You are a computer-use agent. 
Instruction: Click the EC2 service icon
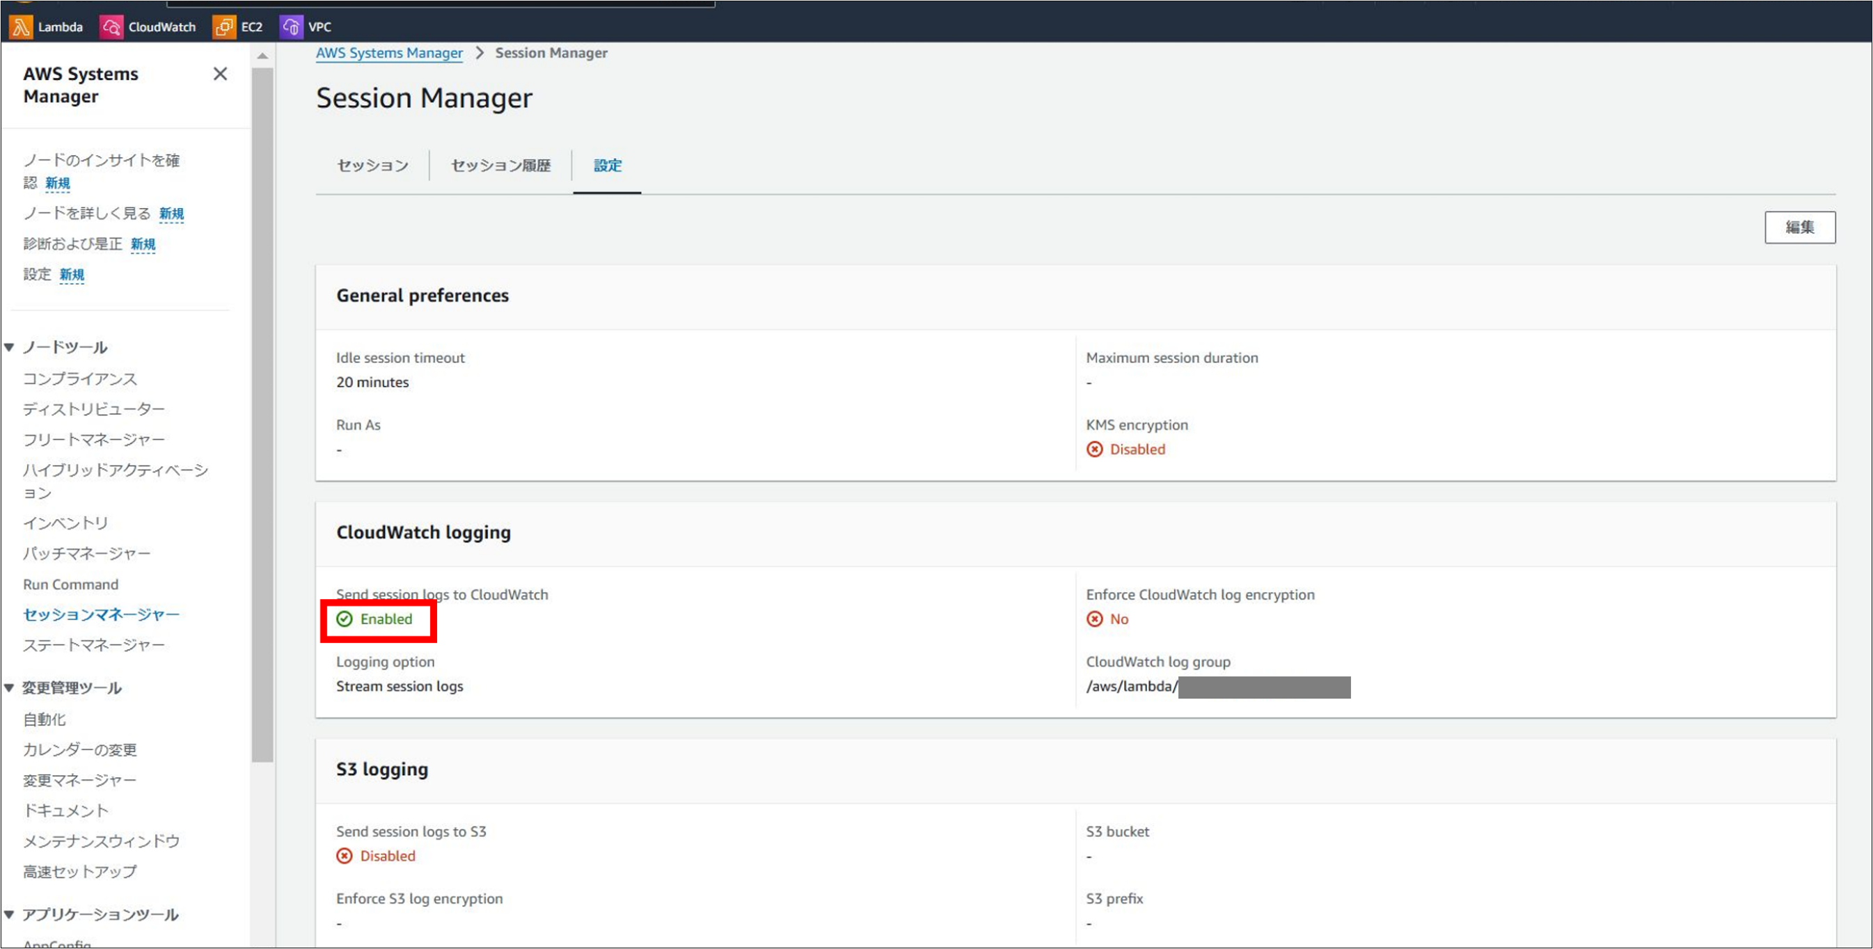(x=223, y=27)
